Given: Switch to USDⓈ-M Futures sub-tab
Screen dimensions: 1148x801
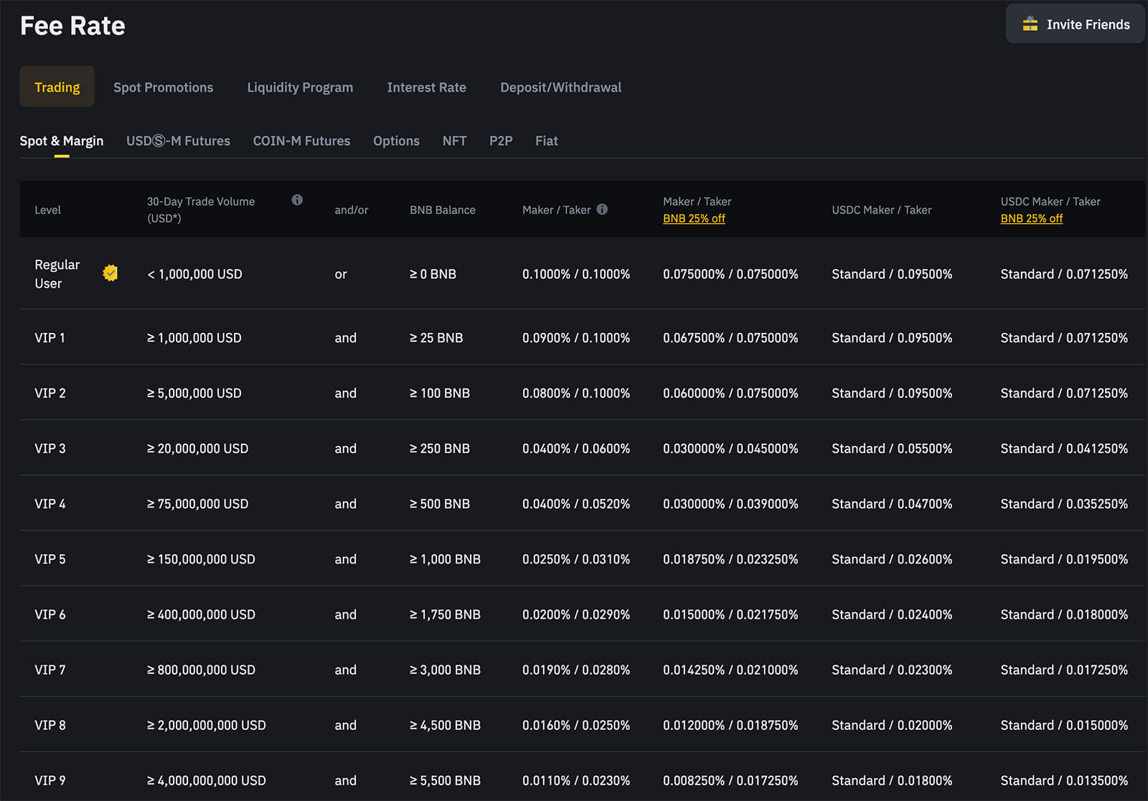Looking at the screenshot, I should [x=178, y=141].
